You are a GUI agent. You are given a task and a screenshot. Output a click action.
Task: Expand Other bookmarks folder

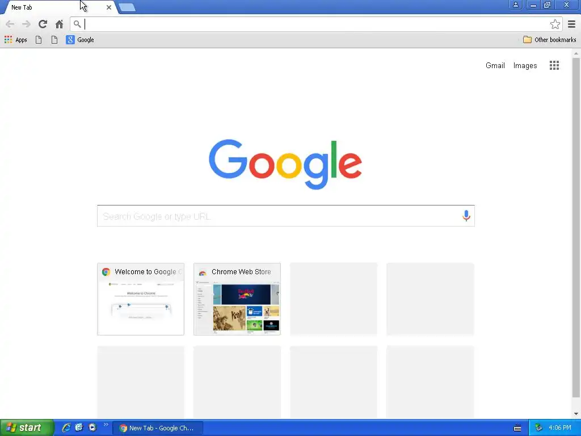point(549,40)
